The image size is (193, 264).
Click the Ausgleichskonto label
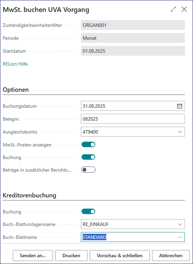[20, 132]
